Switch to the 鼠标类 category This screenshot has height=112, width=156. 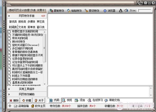coord(22,22)
